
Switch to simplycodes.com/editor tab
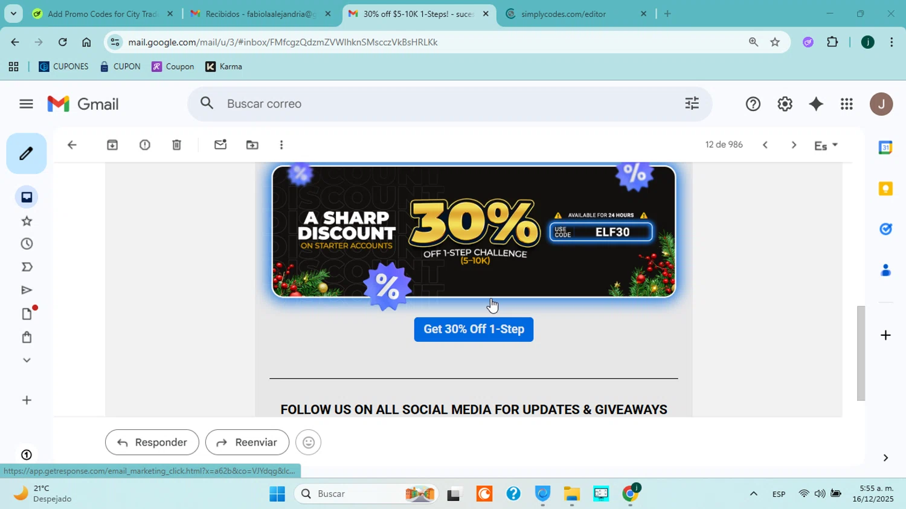[576, 14]
